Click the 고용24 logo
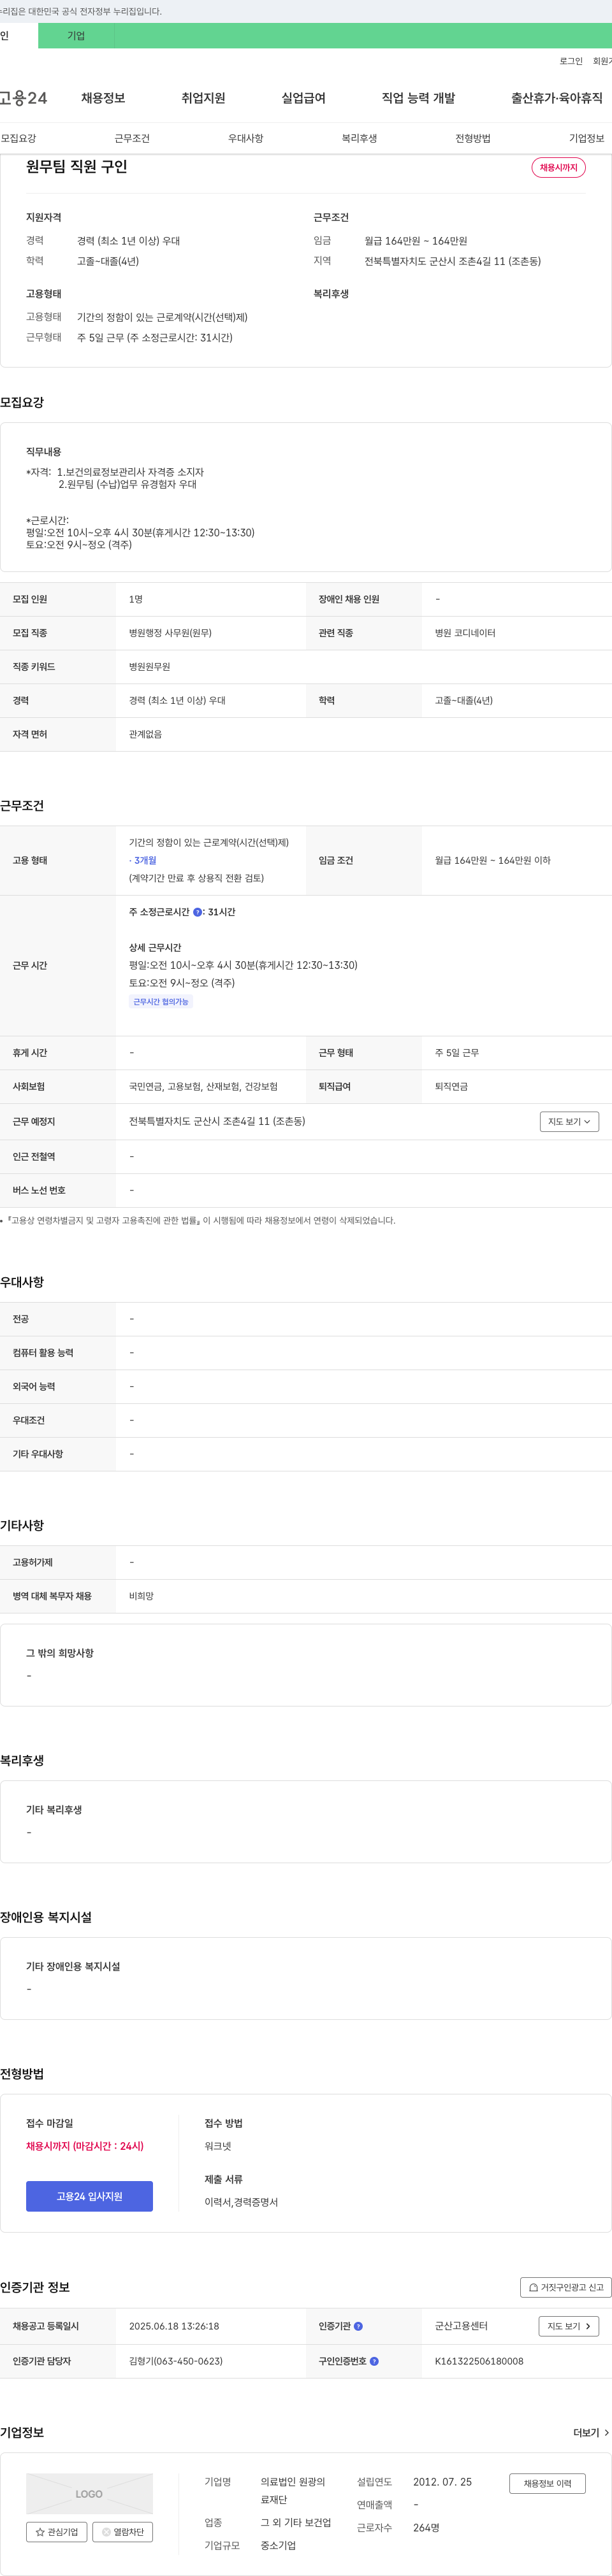Viewport: 612px width, 2576px height. (x=23, y=98)
